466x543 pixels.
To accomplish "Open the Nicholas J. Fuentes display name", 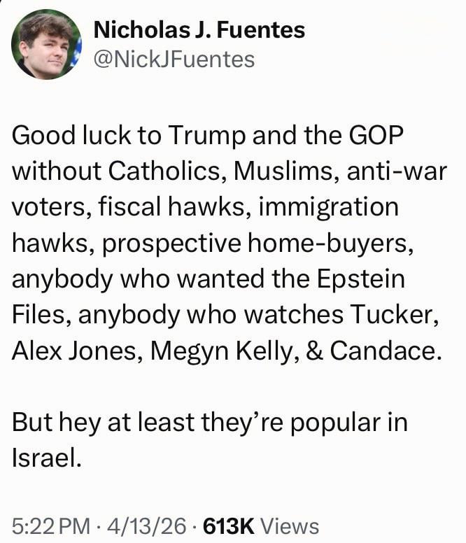I will click(199, 30).
